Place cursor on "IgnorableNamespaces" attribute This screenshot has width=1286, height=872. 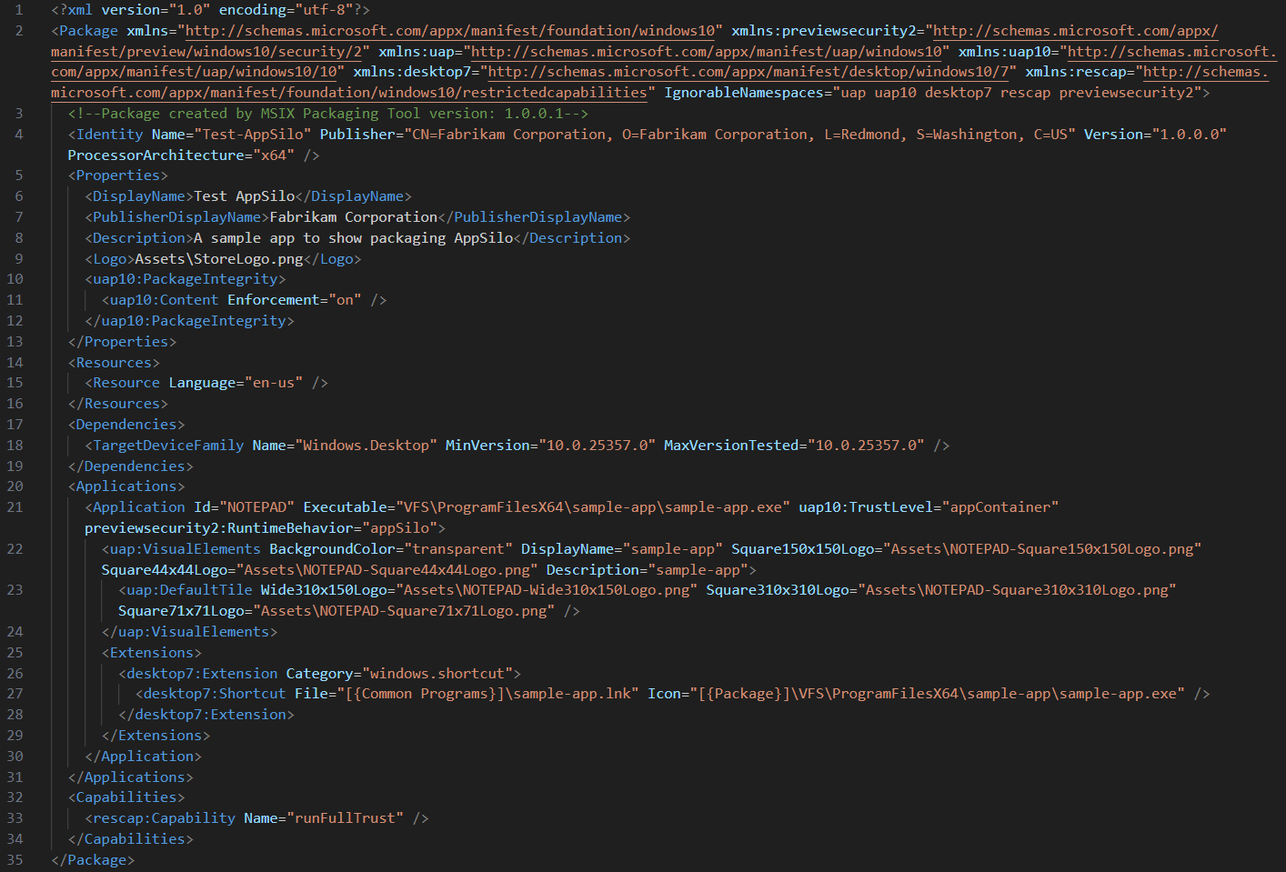tap(743, 93)
